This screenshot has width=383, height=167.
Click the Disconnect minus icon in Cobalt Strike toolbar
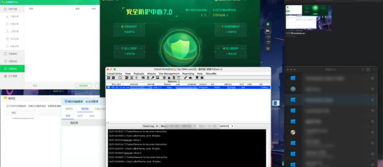point(113,78)
